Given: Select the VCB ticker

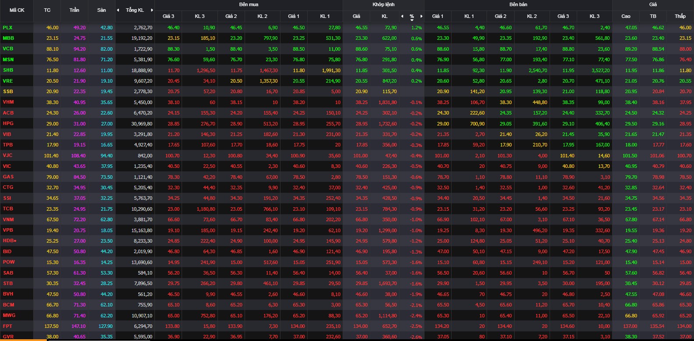Looking at the screenshot, I should pos(8,49).
